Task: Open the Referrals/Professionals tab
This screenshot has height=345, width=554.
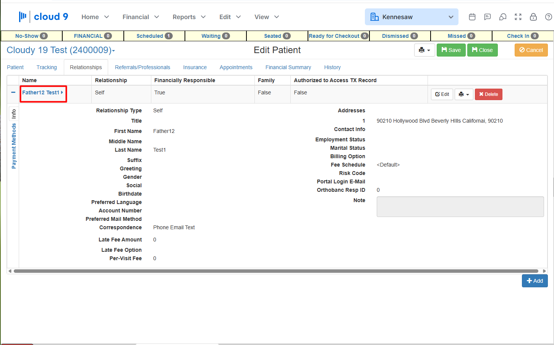Action: (x=143, y=67)
